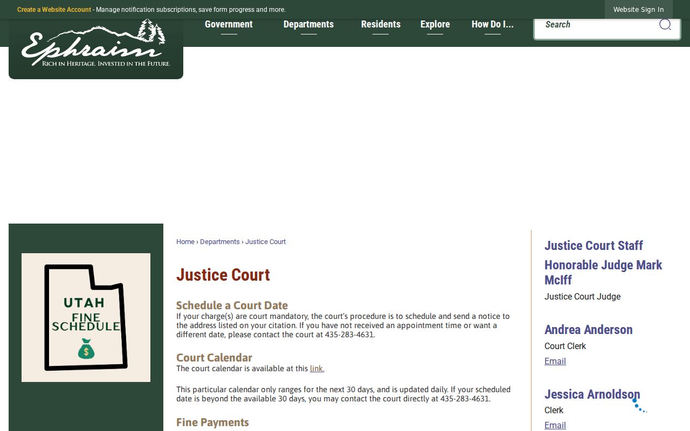Click Create a Website Account link
690x431 pixels.
tap(54, 10)
